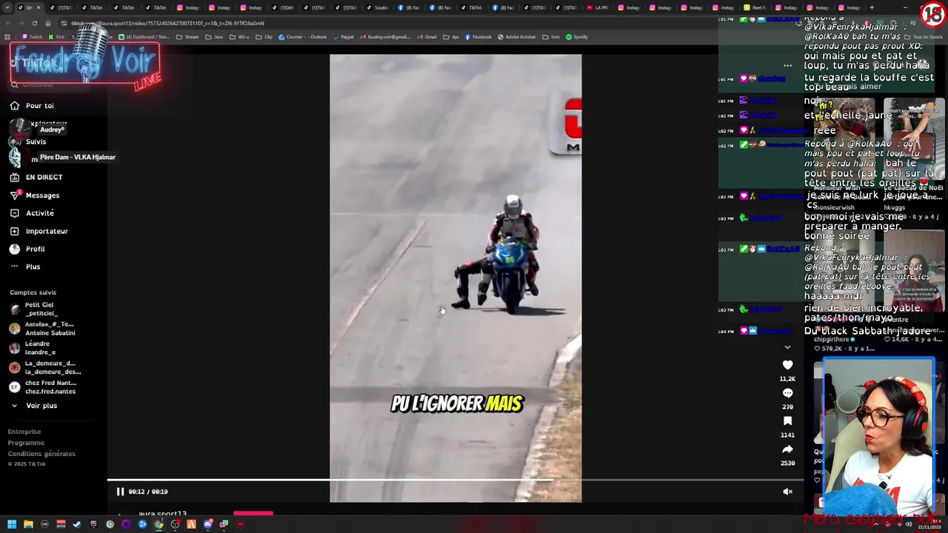The height and width of the screenshot is (533, 948).
Task: Open Messages in the sidebar
Action: click(34, 195)
